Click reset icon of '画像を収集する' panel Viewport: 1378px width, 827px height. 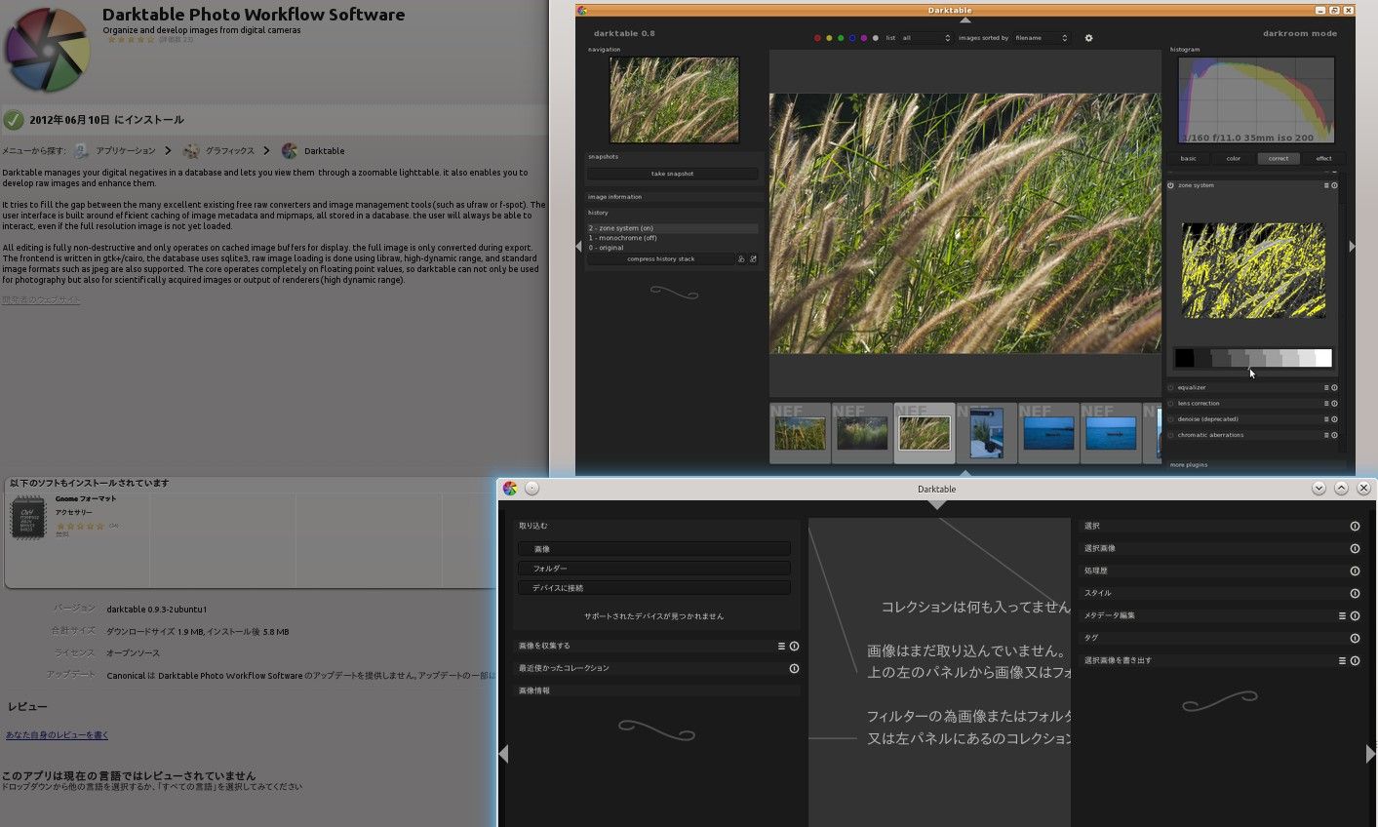794,646
